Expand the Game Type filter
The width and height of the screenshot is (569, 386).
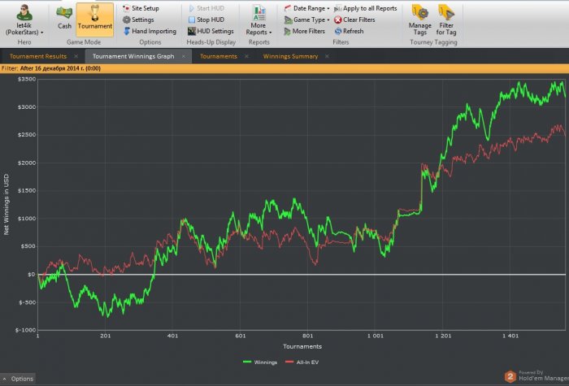306,20
